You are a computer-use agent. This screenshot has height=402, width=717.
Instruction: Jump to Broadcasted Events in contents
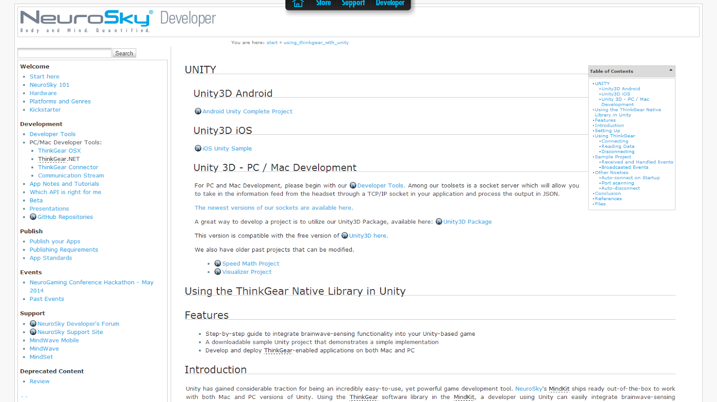click(625, 167)
